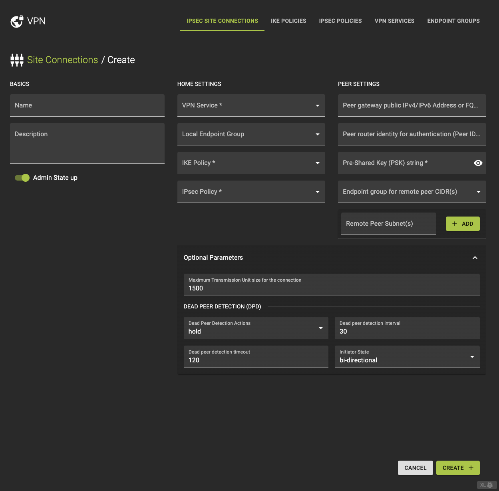Show the Pre-Shared Key with eye icon
This screenshot has width=499, height=491.
pyautogui.click(x=478, y=163)
